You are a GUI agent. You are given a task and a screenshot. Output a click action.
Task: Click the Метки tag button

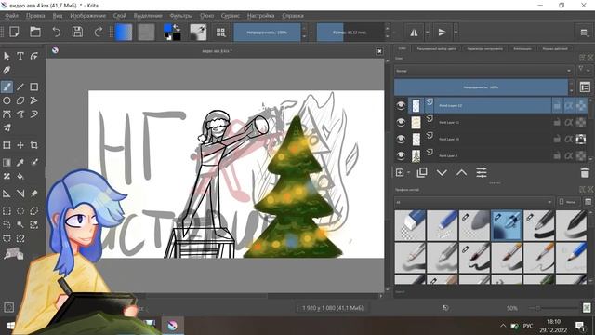pyautogui.click(x=568, y=202)
